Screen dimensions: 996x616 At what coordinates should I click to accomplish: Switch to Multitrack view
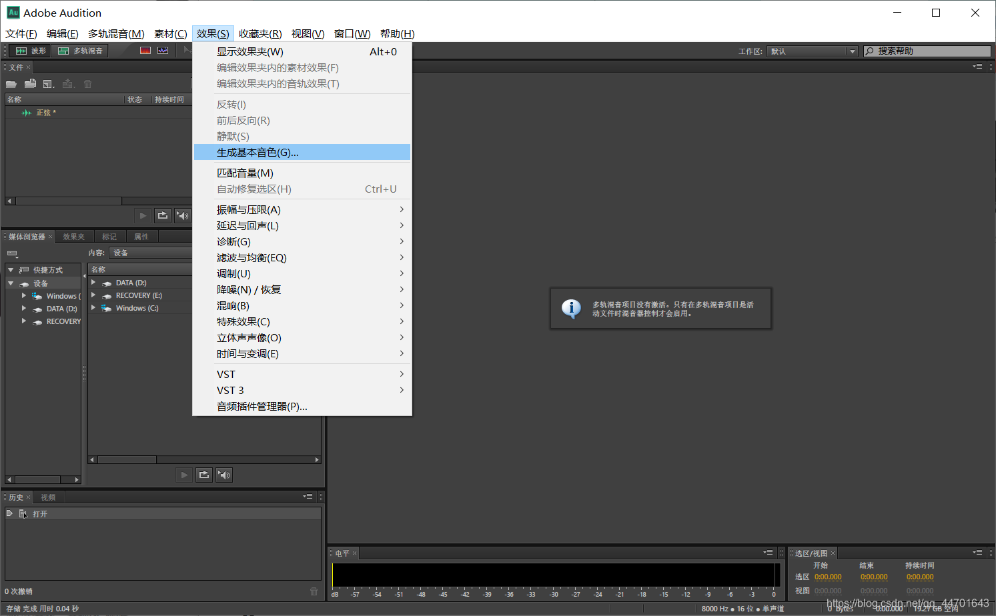[80, 51]
